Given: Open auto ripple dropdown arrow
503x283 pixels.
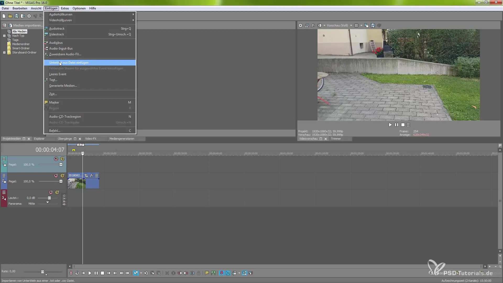Looking at the screenshot, I should pyautogui.click(x=239, y=273).
